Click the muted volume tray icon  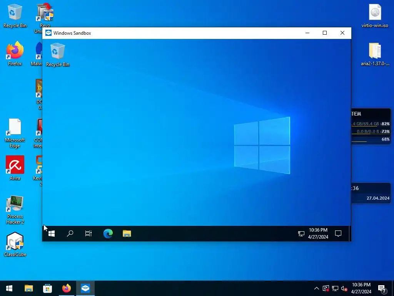[x=344, y=288]
